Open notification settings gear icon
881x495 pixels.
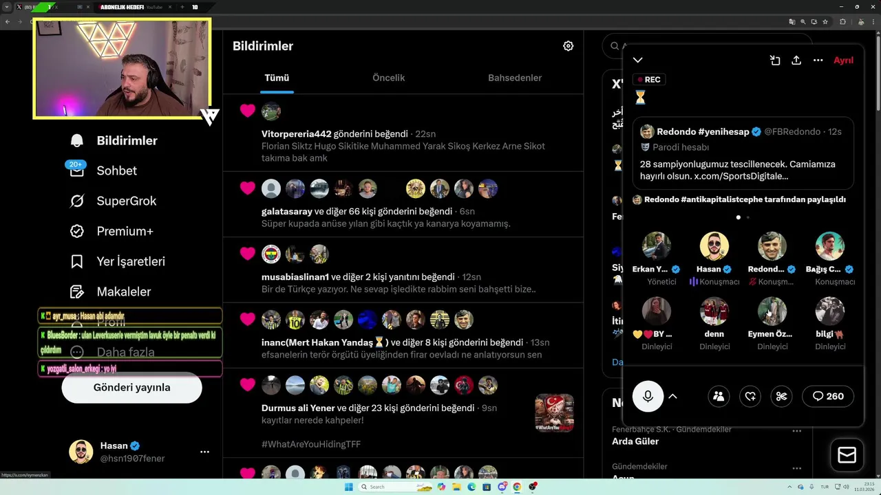568,46
